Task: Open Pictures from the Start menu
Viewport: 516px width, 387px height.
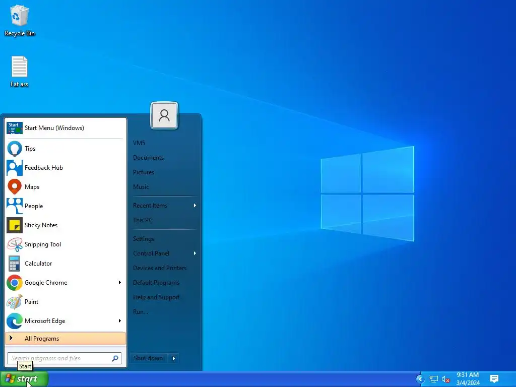Action: (144, 172)
